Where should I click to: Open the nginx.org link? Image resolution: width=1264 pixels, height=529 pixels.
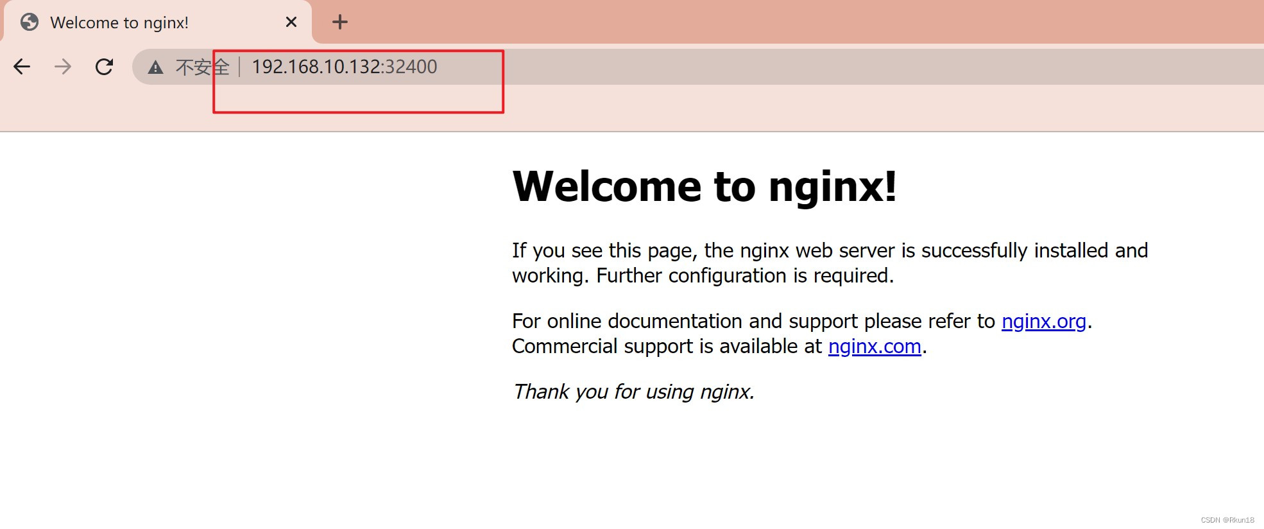[x=1044, y=321]
